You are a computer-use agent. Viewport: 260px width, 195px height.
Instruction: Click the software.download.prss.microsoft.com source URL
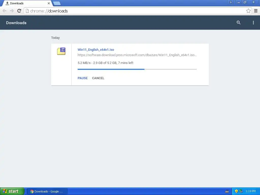click(x=137, y=55)
